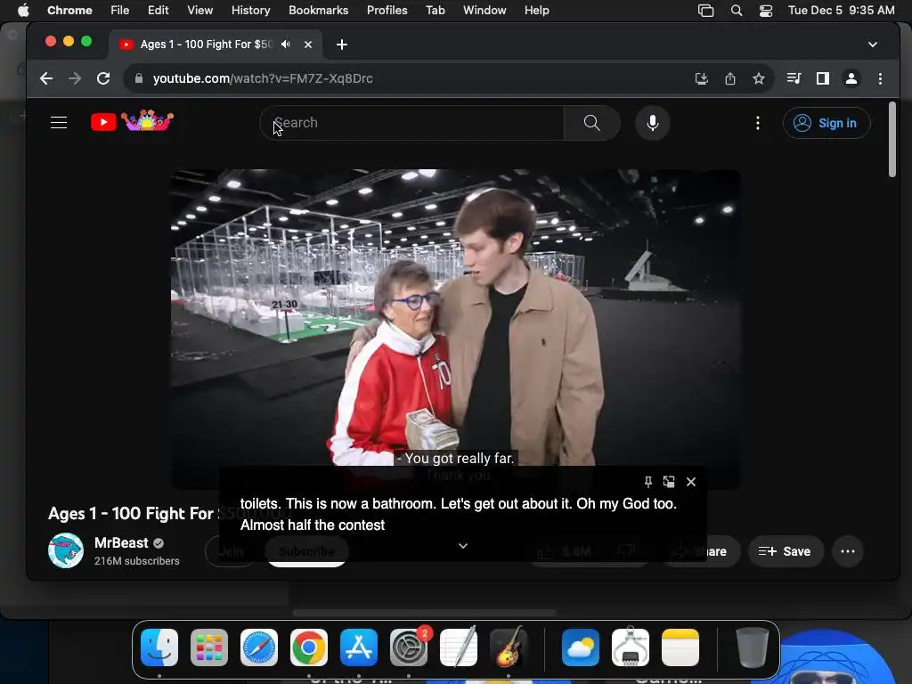
Task: Click the search magnifier button
Action: pos(591,123)
